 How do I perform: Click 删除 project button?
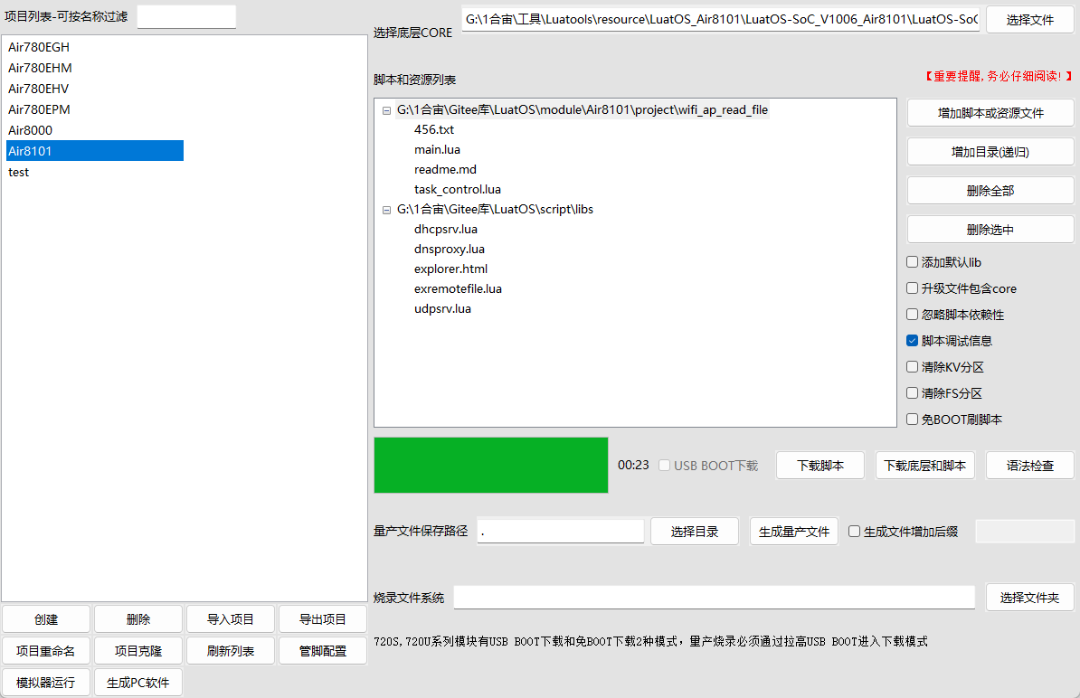click(x=138, y=619)
